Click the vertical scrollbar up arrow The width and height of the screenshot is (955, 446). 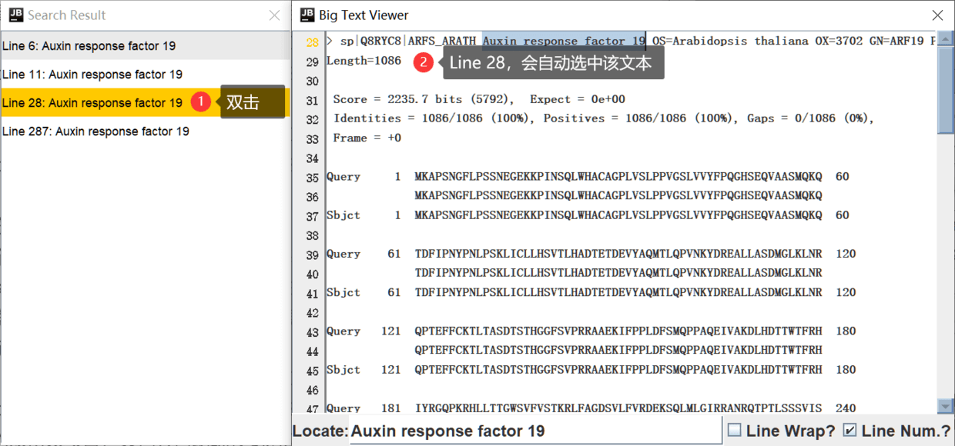(x=945, y=39)
